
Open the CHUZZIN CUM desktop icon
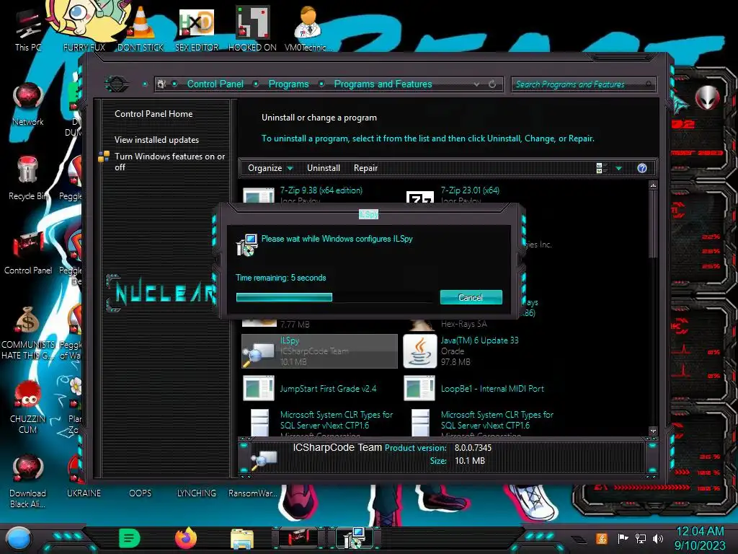pos(28,407)
